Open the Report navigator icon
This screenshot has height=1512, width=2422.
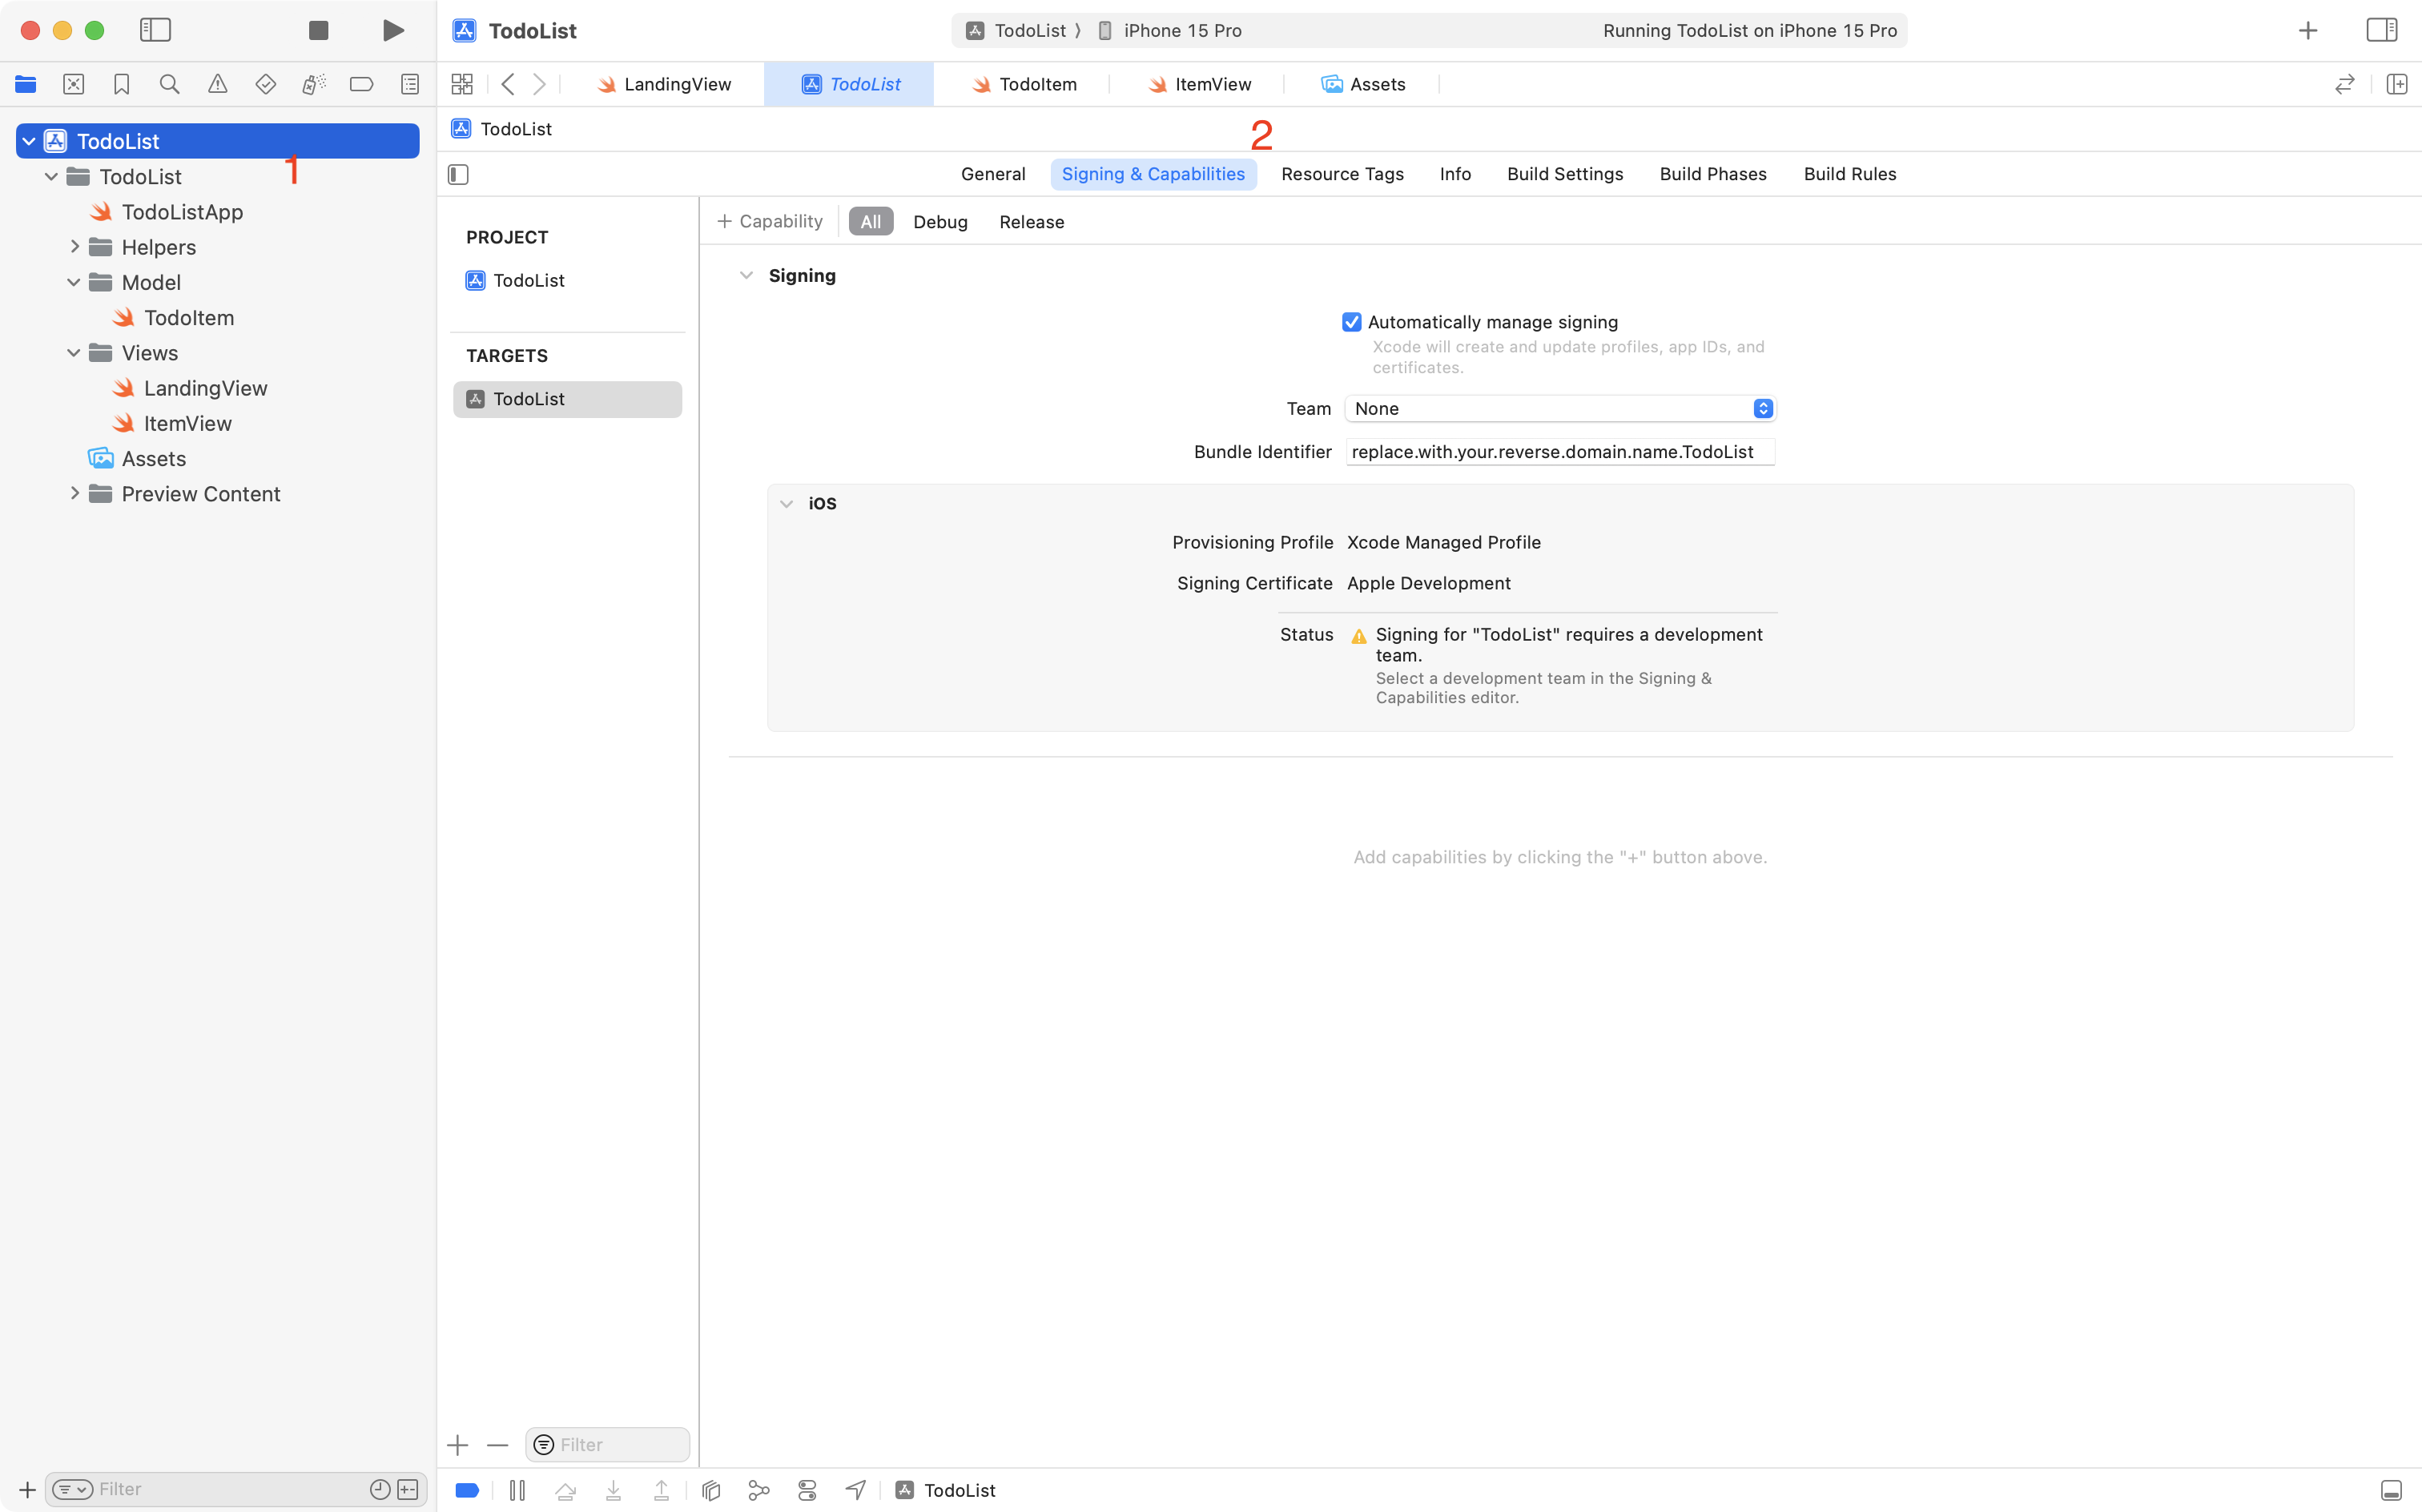410,84
